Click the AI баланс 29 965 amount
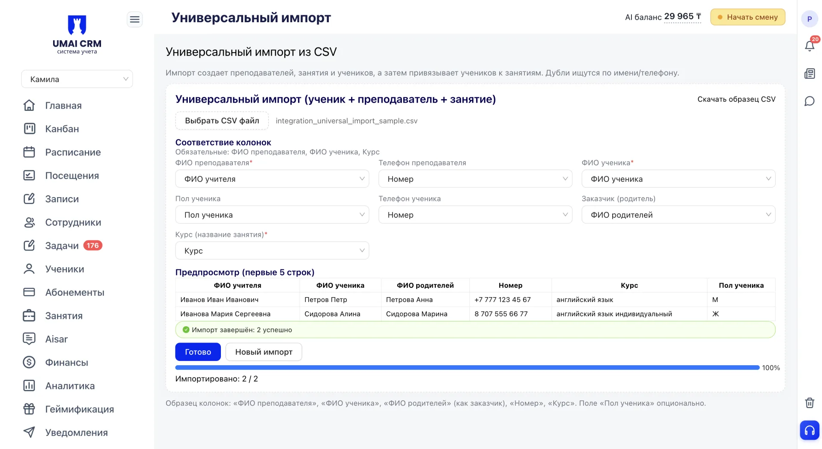This screenshot has width=822, height=449. click(x=682, y=17)
